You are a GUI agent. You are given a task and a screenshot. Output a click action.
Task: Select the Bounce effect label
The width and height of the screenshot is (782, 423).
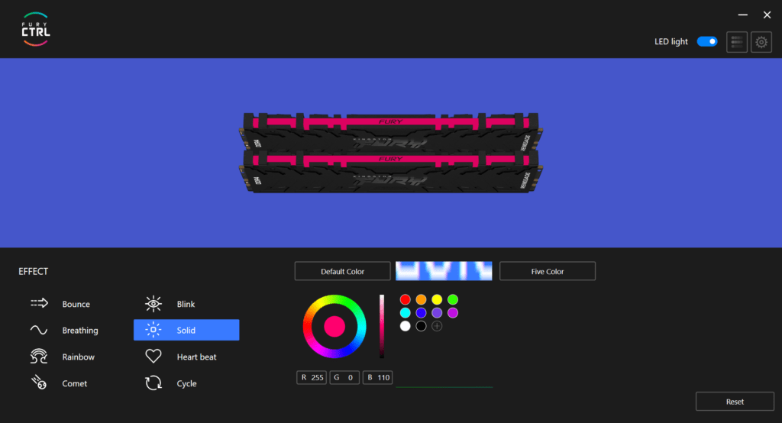[76, 305]
